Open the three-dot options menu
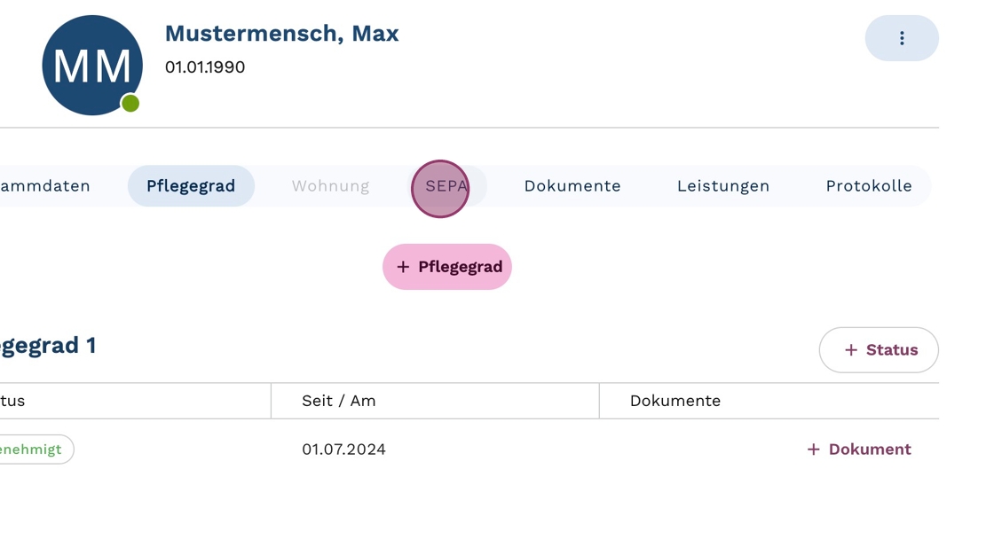Image resolution: width=994 pixels, height=555 pixels. point(901,38)
